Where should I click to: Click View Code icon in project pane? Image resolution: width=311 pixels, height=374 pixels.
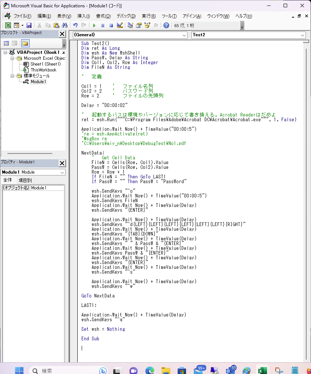pos(7,43)
